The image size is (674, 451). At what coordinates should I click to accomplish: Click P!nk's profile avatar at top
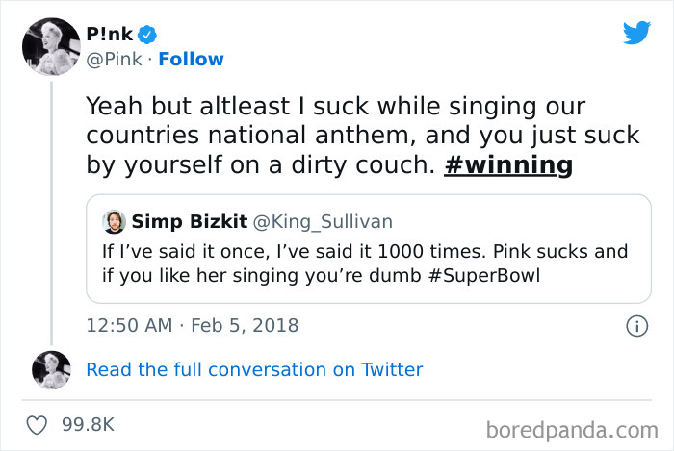(x=50, y=45)
